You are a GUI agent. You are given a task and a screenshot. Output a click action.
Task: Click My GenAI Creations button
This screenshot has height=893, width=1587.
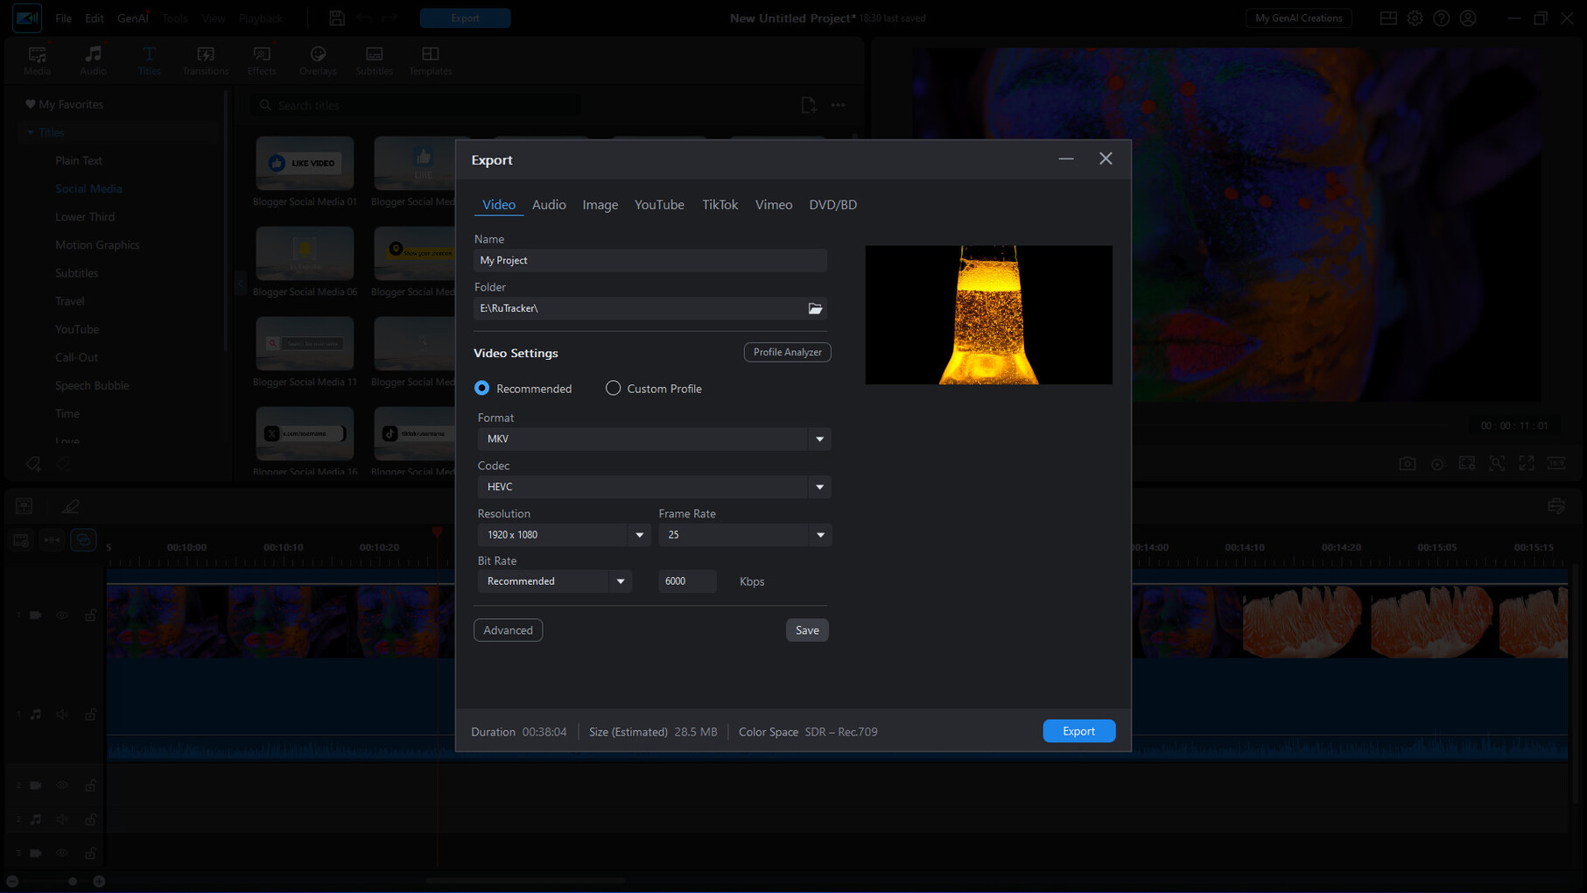1298,18
